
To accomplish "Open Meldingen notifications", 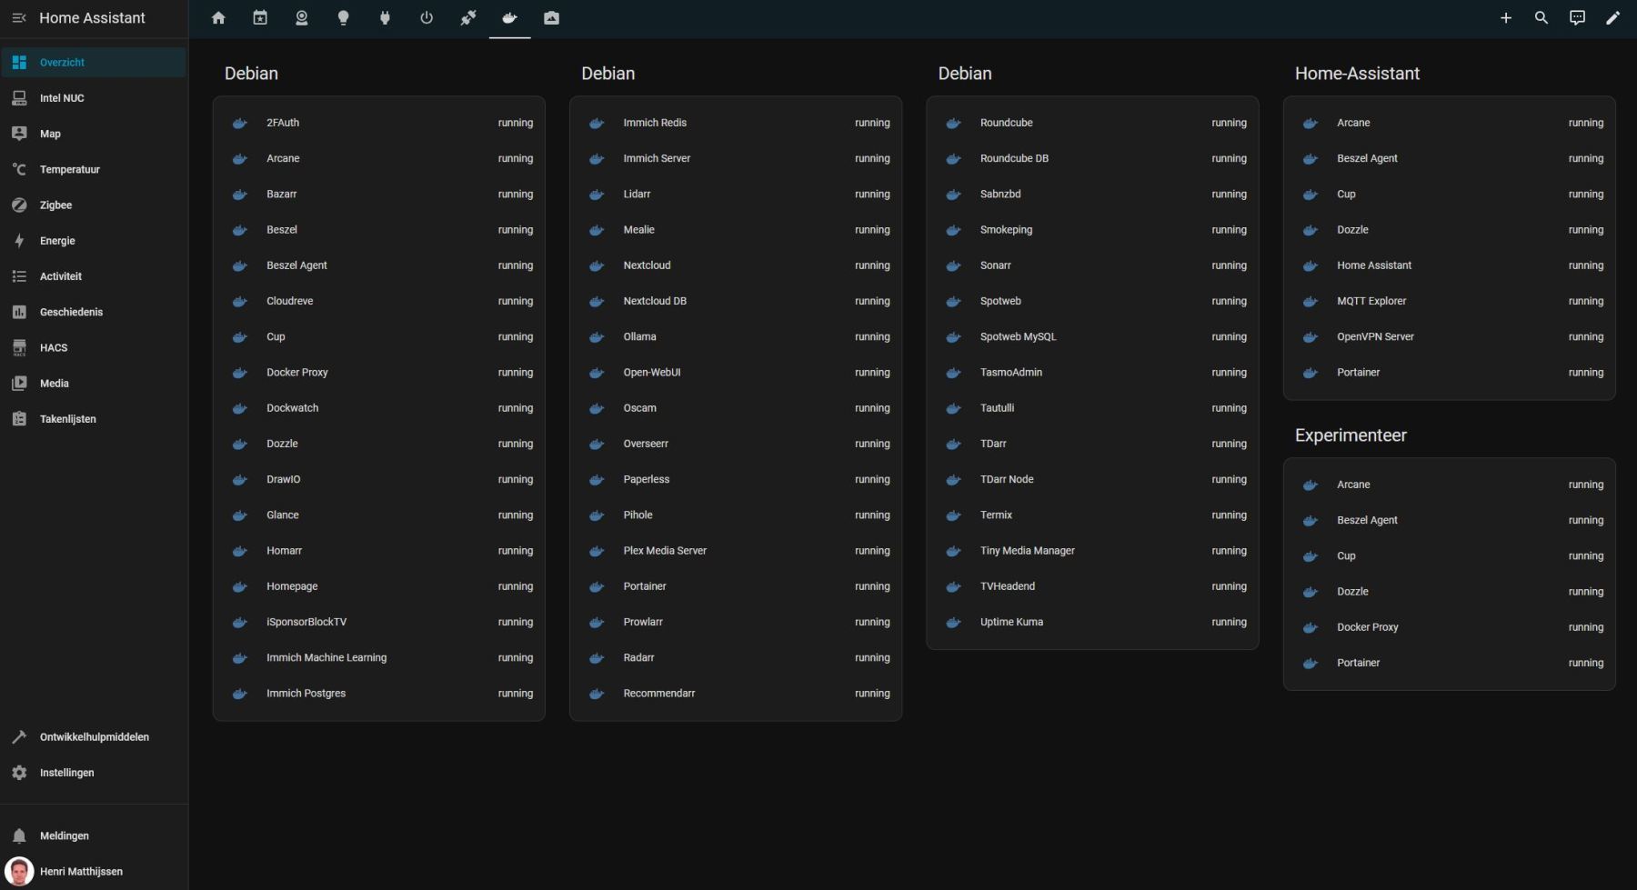I will point(64,835).
